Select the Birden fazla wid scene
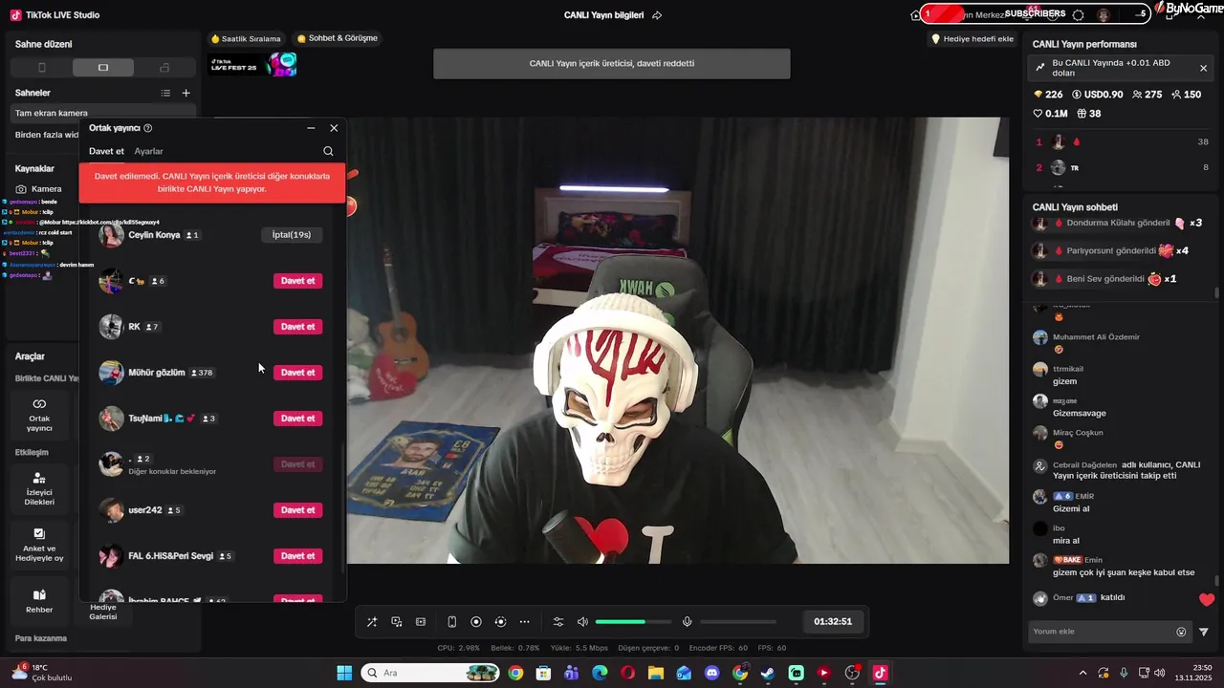The height and width of the screenshot is (688, 1224). tap(46, 135)
